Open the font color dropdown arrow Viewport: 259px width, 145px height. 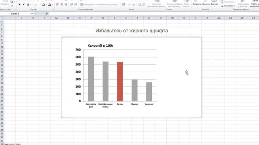(x=53, y=4)
